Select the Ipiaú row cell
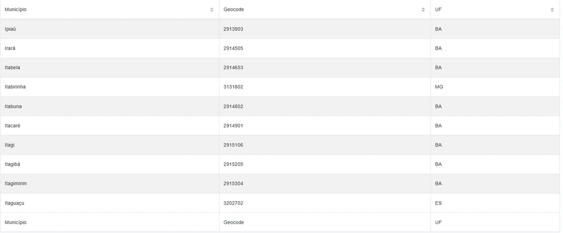The width and height of the screenshot is (563, 233). click(11, 29)
